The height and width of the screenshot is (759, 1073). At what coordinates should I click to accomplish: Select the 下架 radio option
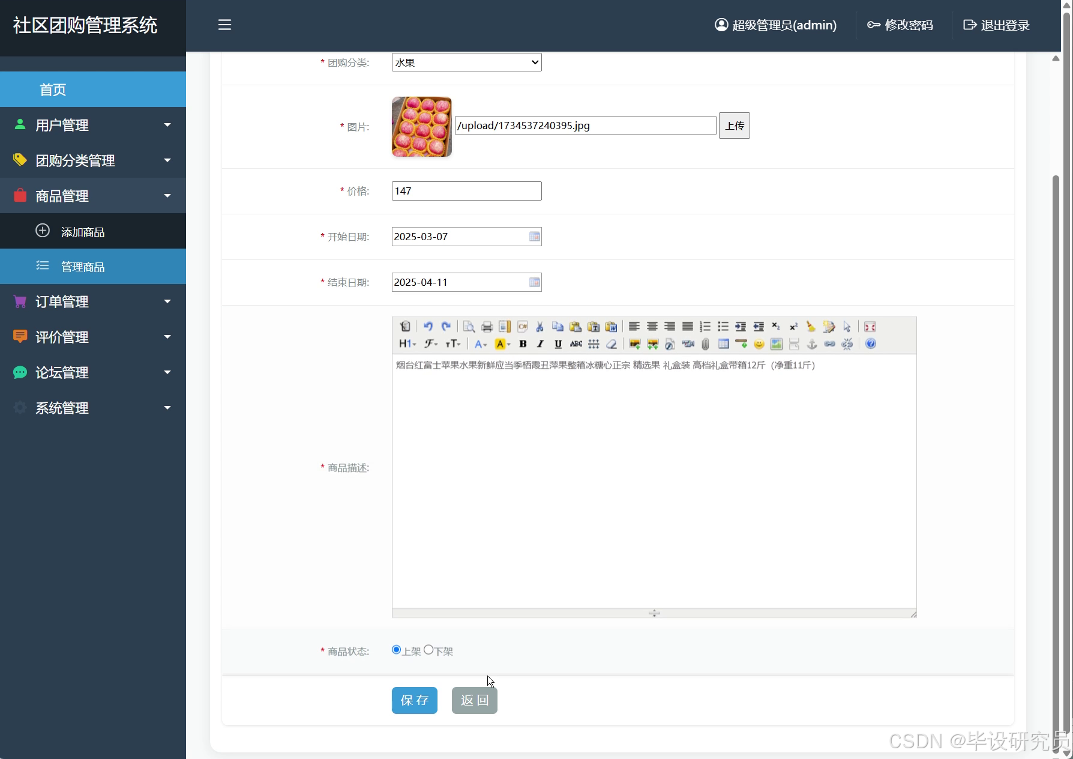point(428,650)
